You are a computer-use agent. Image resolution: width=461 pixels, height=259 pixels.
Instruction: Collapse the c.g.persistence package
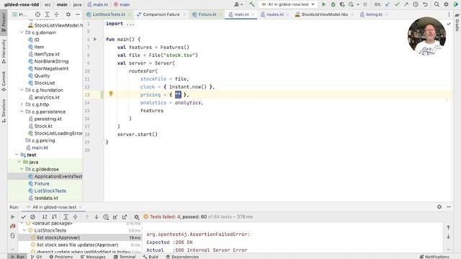pos(22,112)
